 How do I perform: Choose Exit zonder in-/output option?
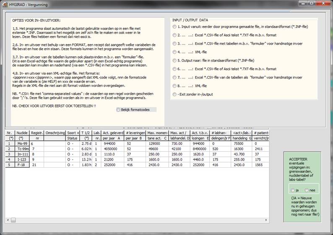point(174,95)
